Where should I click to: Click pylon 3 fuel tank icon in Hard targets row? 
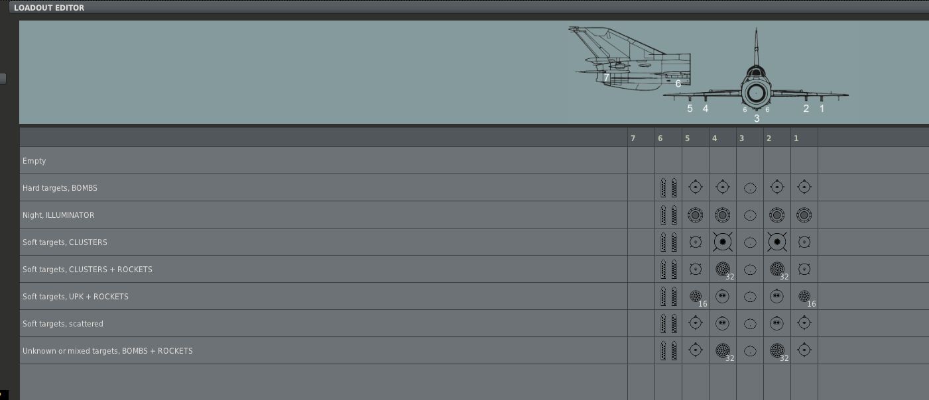[x=749, y=187]
